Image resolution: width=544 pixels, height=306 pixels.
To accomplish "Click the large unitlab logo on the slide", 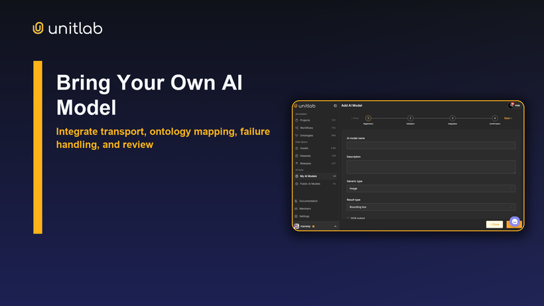I will coord(68,28).
